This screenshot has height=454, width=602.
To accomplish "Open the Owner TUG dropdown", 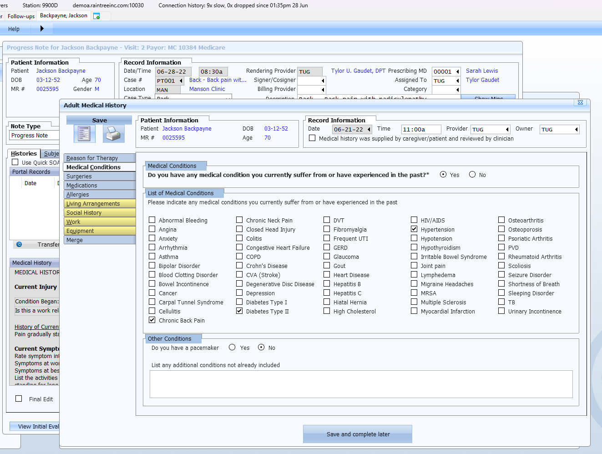I will coord(577,129).
